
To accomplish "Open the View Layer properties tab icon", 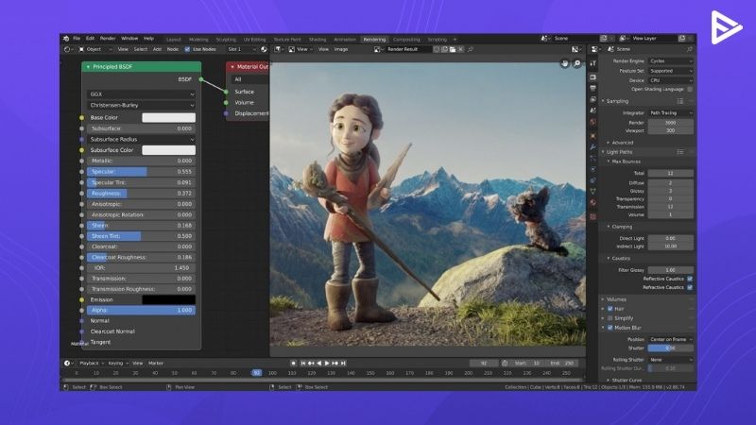I will 593,99.
